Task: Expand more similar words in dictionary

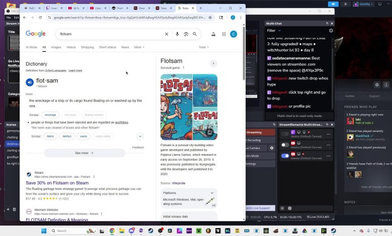Action: point(140,136)
